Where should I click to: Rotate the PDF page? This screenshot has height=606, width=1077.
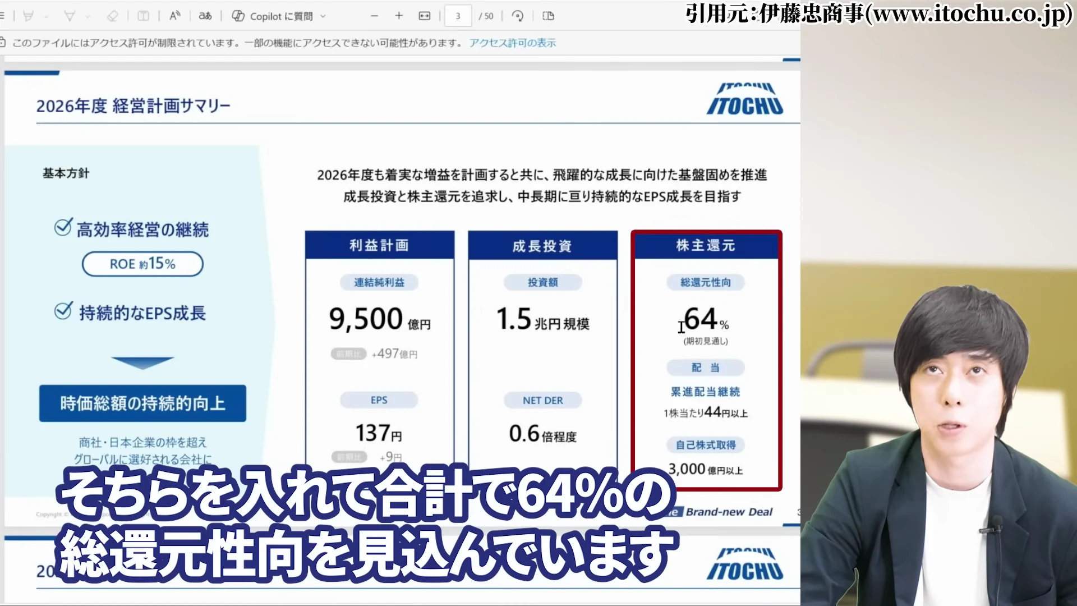(518, 16)
